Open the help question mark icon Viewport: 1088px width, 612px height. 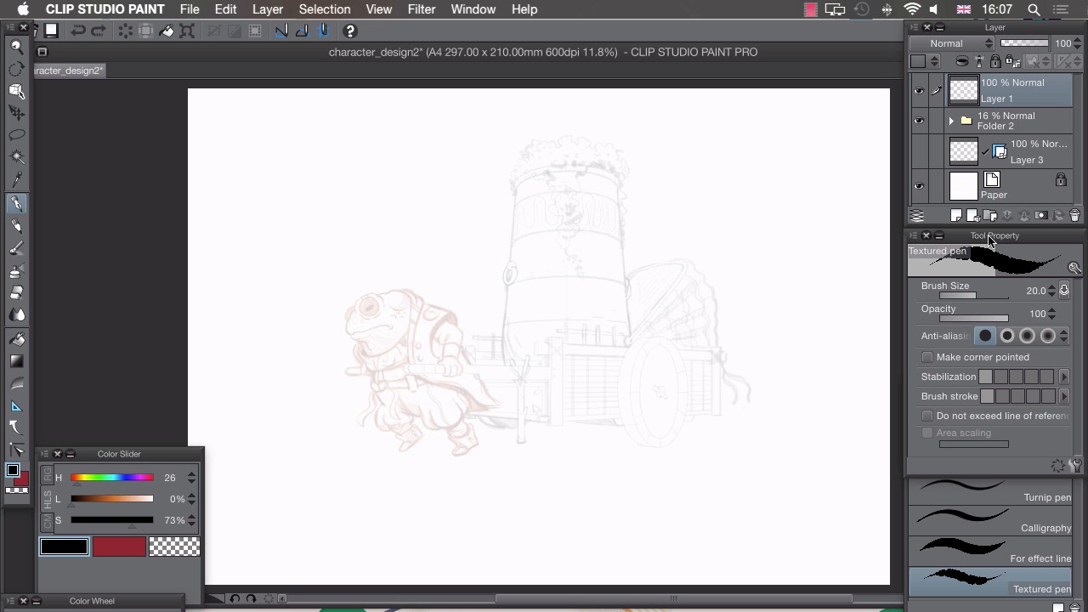pos(349,31)
